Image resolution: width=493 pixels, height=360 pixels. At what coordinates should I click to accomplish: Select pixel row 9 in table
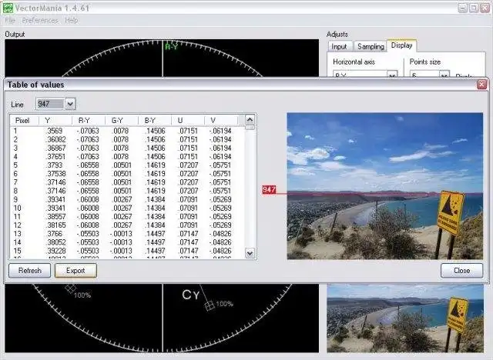point(127,199)
